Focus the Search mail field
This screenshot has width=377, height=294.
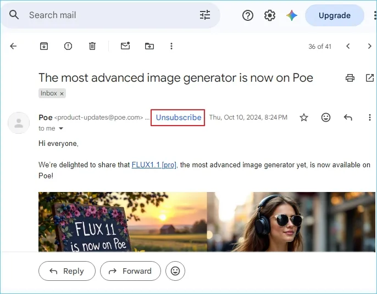[110, 15]
